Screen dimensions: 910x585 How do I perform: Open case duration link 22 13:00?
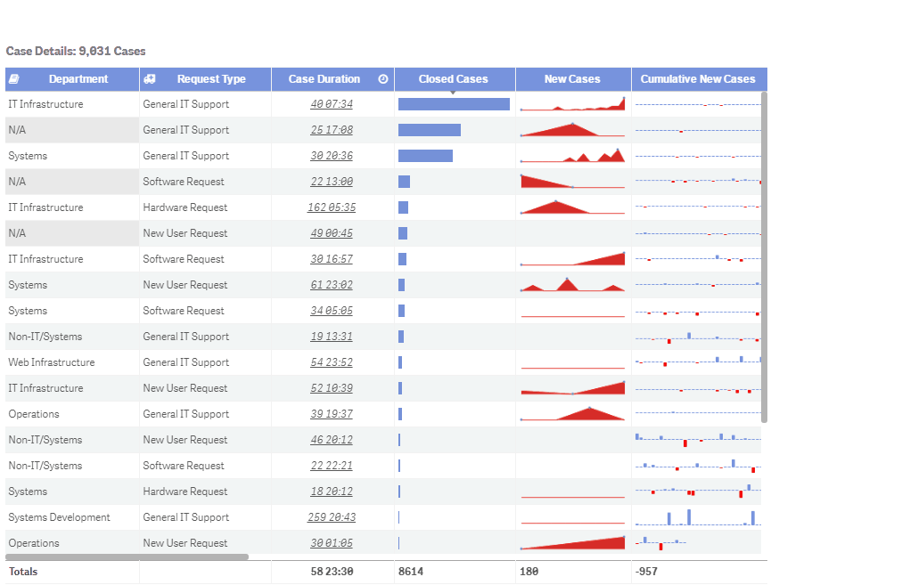[332, 182]
